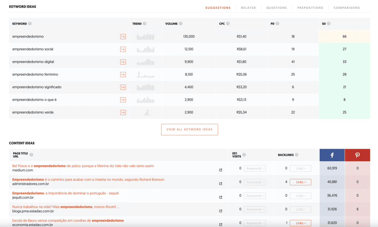This screenshot has height=227, width=378.
Task: Expand Keywords dropdown for jequiti.com.br row
Action: (255, 196)
